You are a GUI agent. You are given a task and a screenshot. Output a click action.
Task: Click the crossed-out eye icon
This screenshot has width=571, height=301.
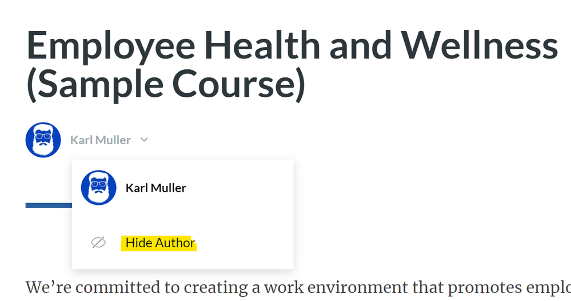tap(99, 243)
